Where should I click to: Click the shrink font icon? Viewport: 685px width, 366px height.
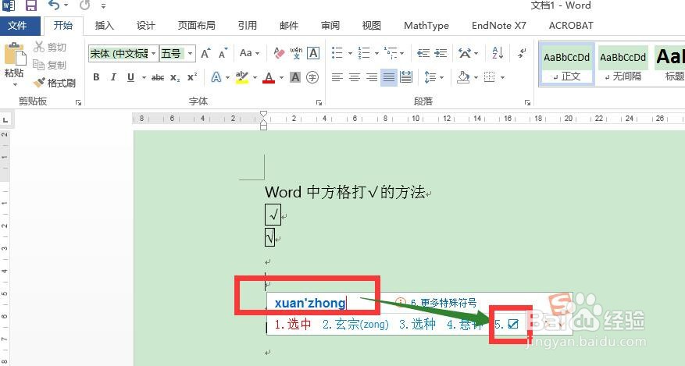[223, 54]
